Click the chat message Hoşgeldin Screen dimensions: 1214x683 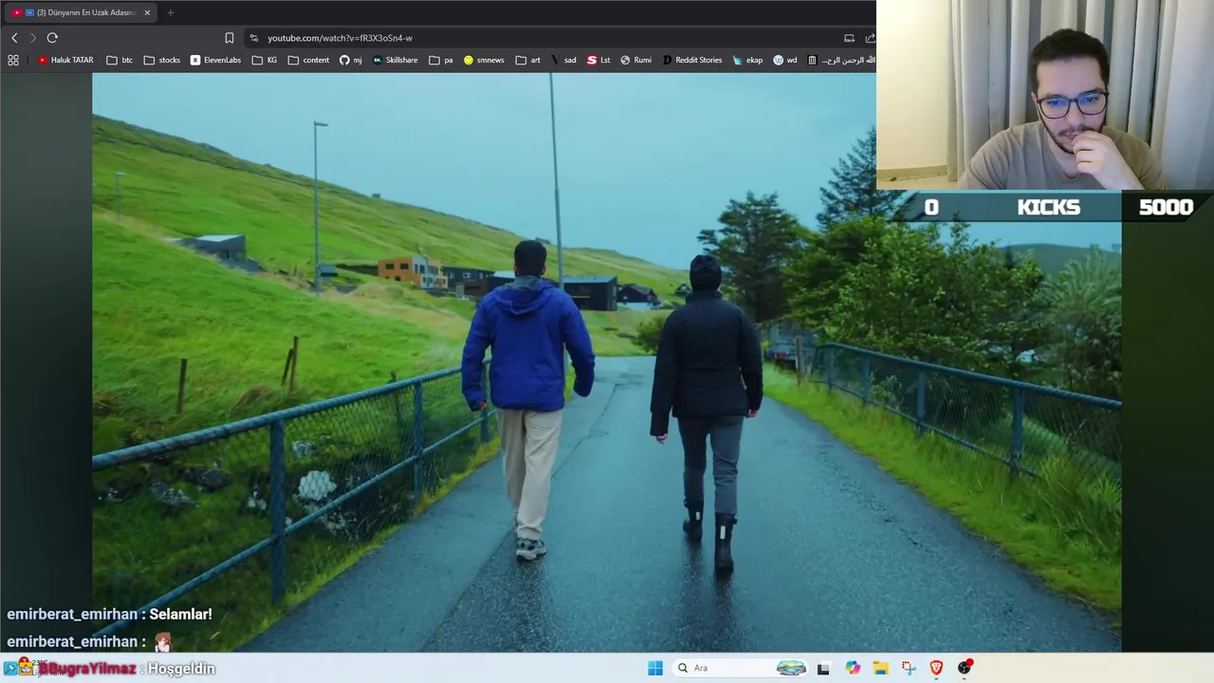click(x=181, y=669)
